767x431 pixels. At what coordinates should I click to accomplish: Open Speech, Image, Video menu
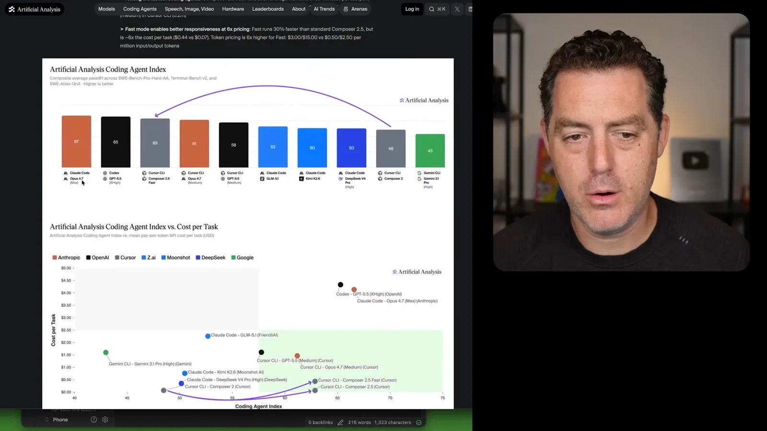(189, 9)
